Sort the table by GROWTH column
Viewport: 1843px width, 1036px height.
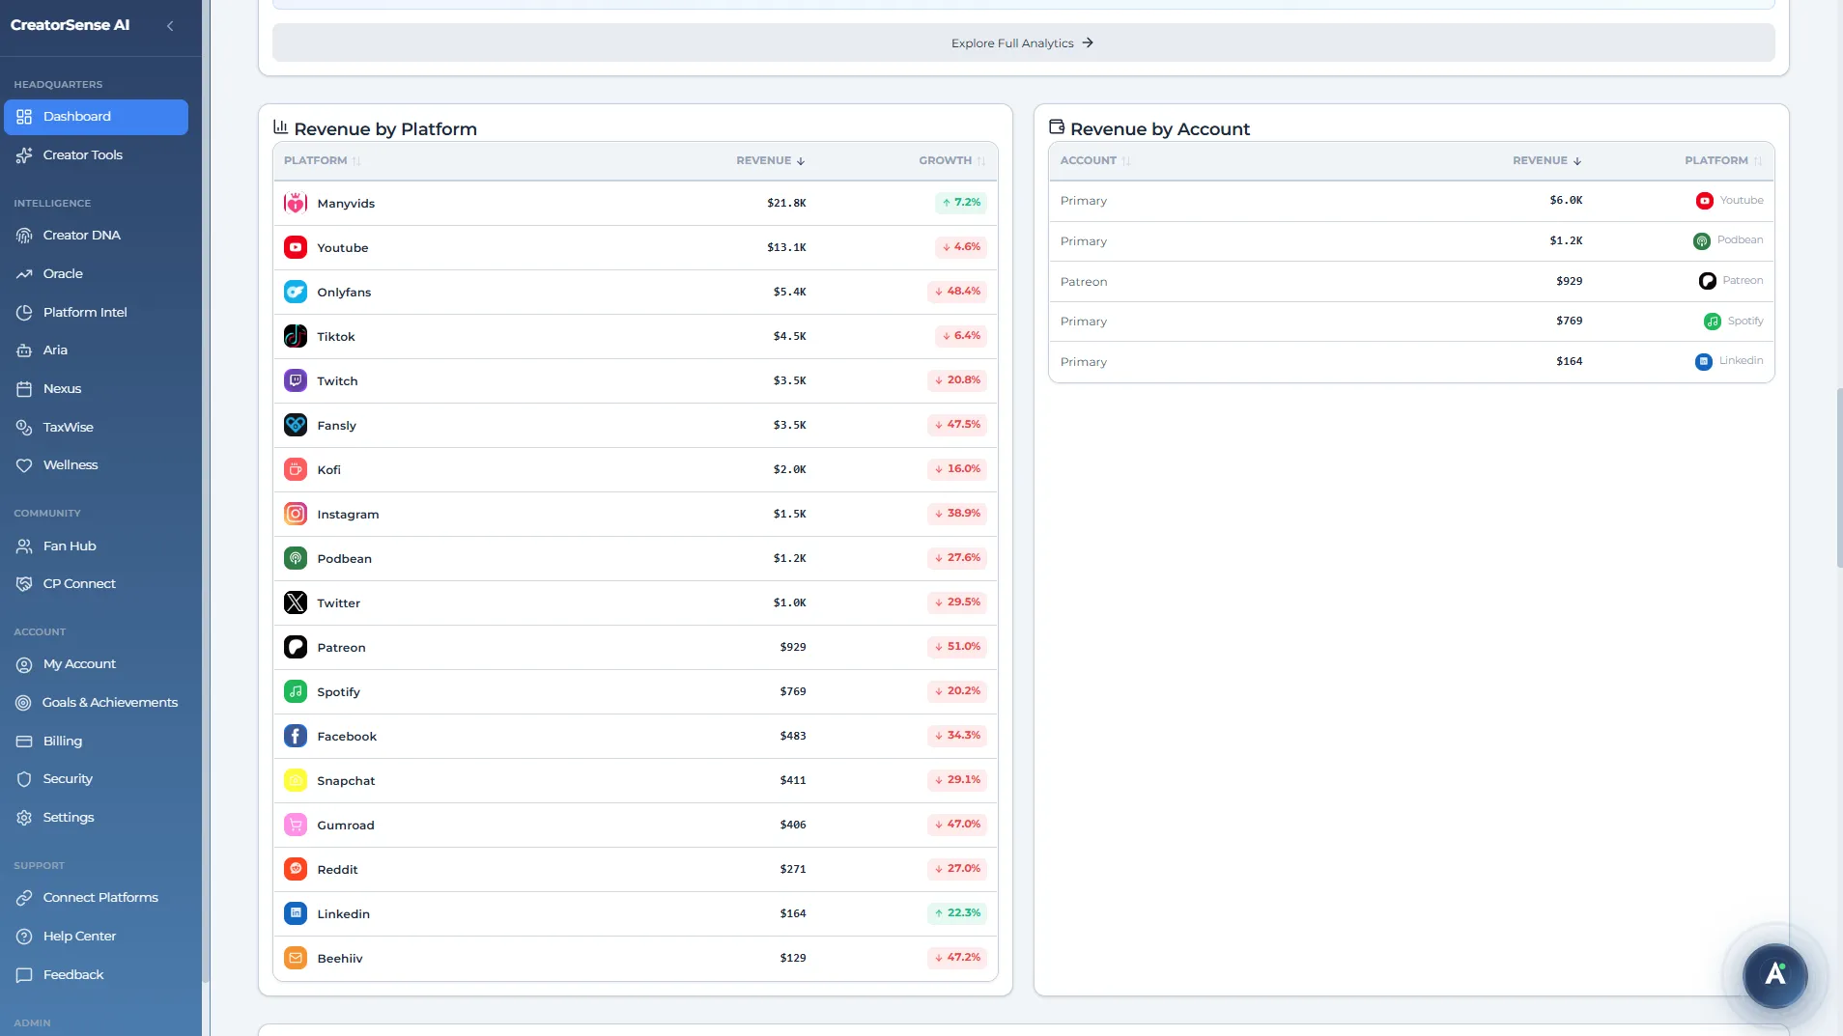tap(950, 160)
